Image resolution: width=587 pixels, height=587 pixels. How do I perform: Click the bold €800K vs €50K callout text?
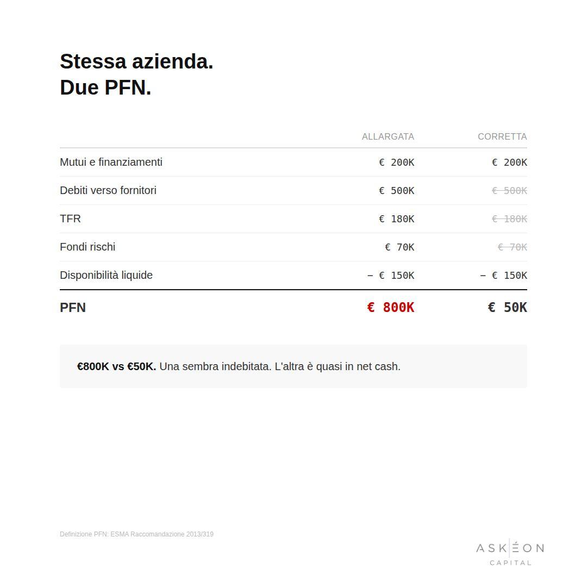[116, 366]
